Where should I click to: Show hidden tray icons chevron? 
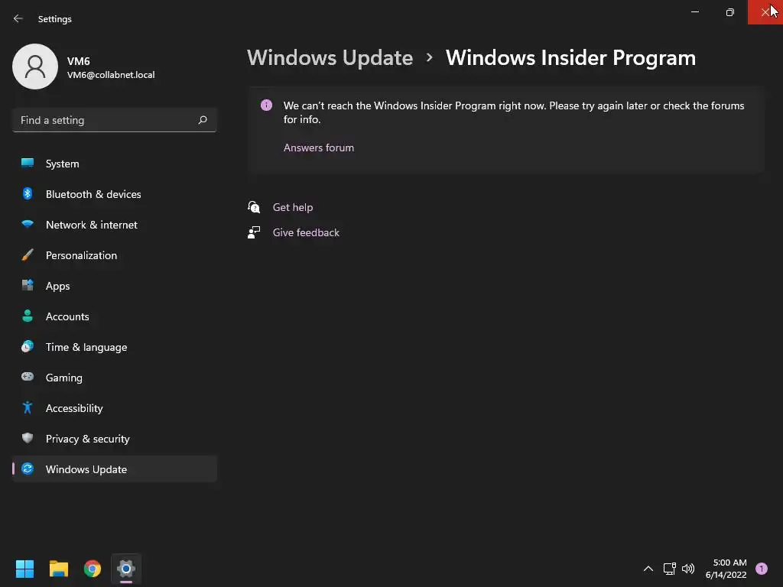click(648, 569)
